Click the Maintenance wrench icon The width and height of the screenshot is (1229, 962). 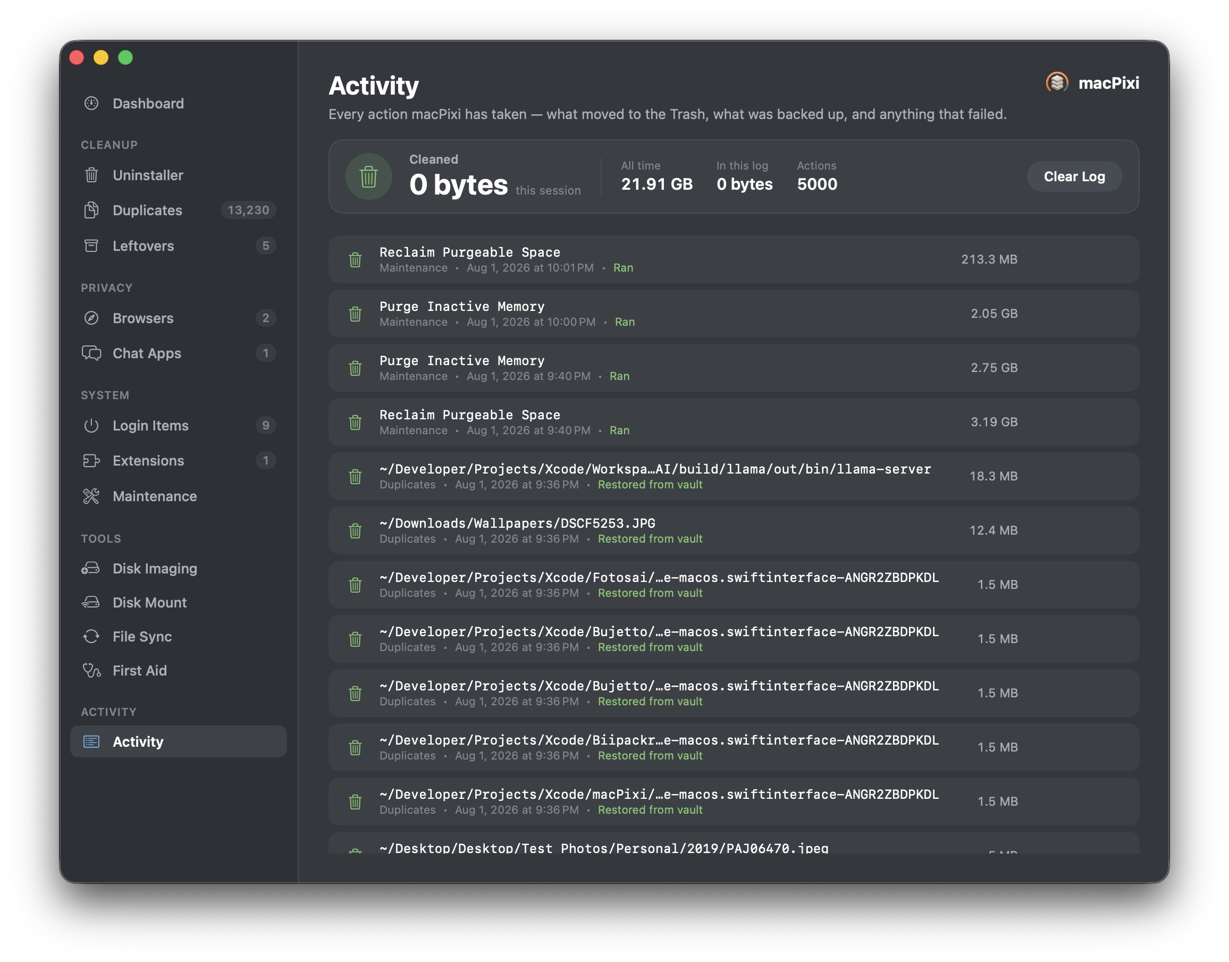(91, 496)
